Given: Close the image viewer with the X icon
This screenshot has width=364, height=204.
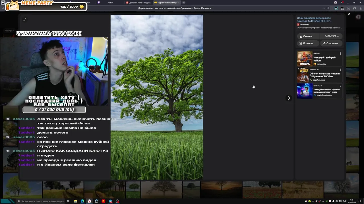Looking at the screenshot, I should (x=349, y=14).
